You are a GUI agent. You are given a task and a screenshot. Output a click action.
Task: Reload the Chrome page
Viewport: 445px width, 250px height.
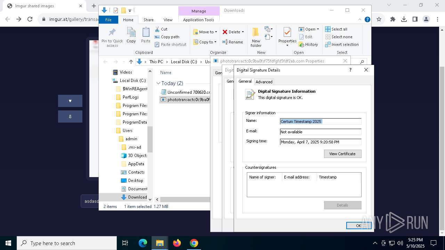click(x=30, y=19)
